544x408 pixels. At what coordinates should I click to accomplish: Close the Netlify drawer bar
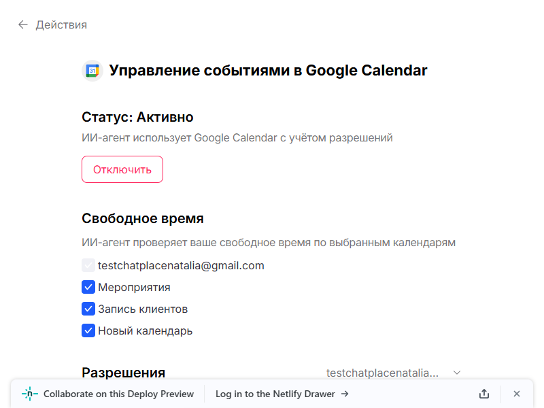click(x=517, y=394)
